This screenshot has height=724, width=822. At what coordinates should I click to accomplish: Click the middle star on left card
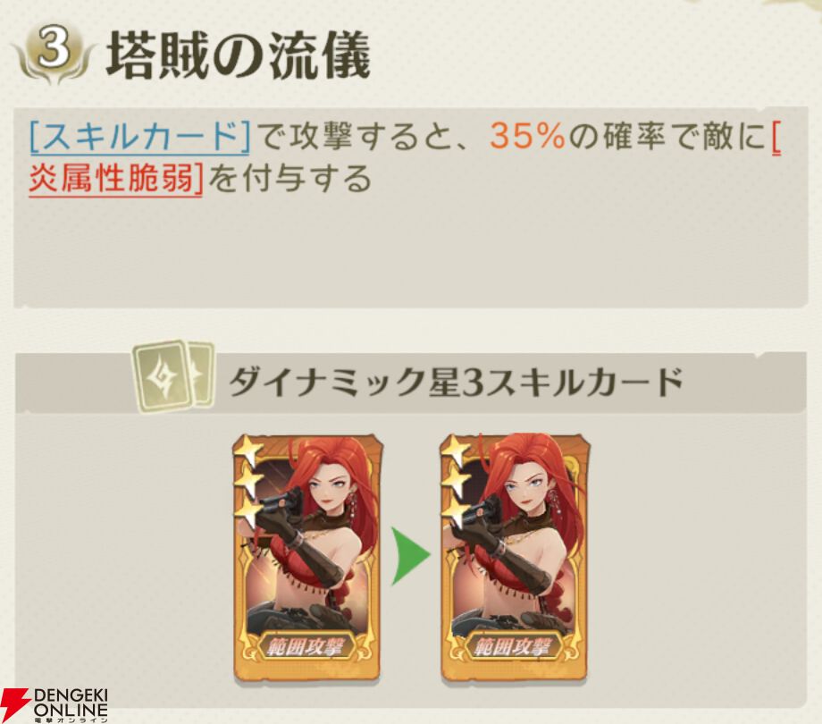[x=247, y=481]
